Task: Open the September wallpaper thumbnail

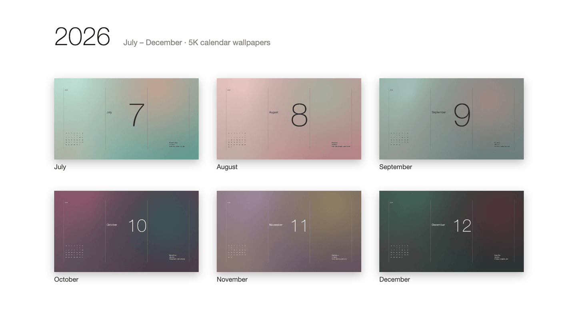Action: (x=451, y=119)
